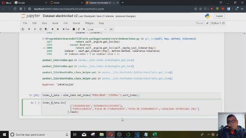Click the Windows search box
The height and width of the screenshot is (138, 246).
40,135
